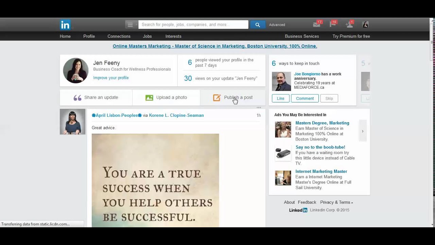
Task: Open the notifications flag icon
Action: (x=333, y=24)
